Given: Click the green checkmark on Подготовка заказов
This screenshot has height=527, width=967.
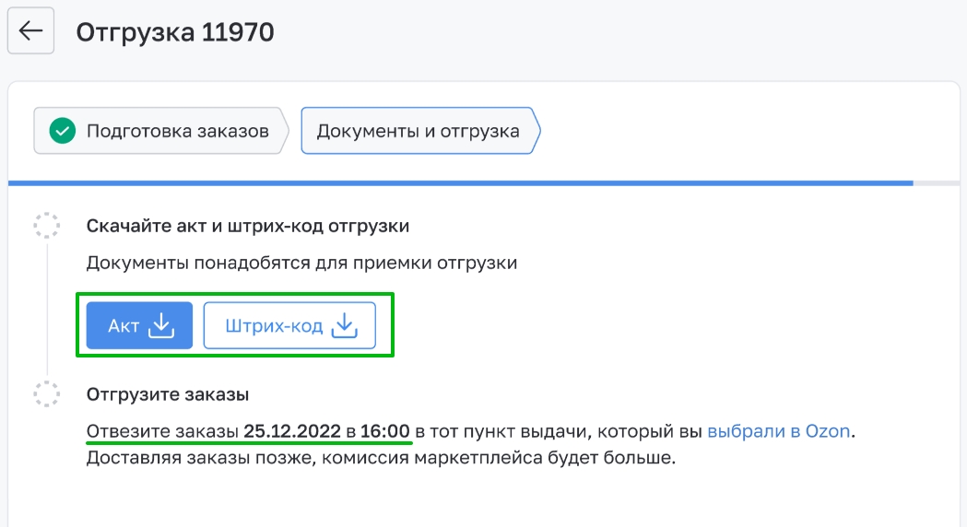Looking at the screenshot, I should (x=63, y=131).
